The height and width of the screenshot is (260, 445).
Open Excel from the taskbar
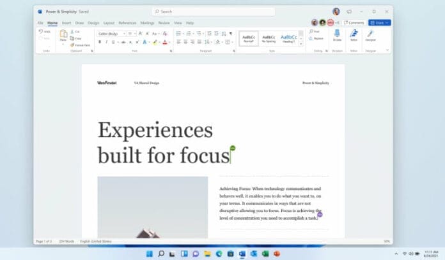tap(265, 254)
